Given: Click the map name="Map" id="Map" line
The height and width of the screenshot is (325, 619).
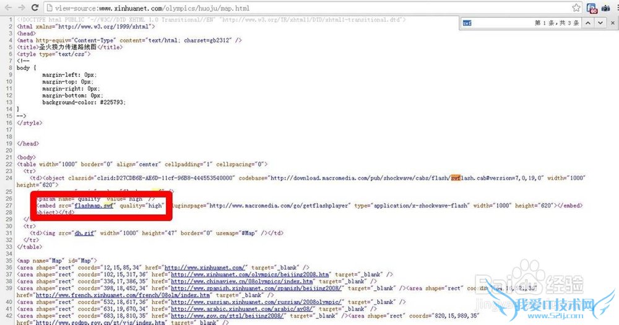Looking at the screenshot, I should [56, 261].
